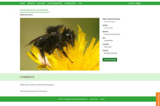Open the bee on yellow flower photo

60,44
